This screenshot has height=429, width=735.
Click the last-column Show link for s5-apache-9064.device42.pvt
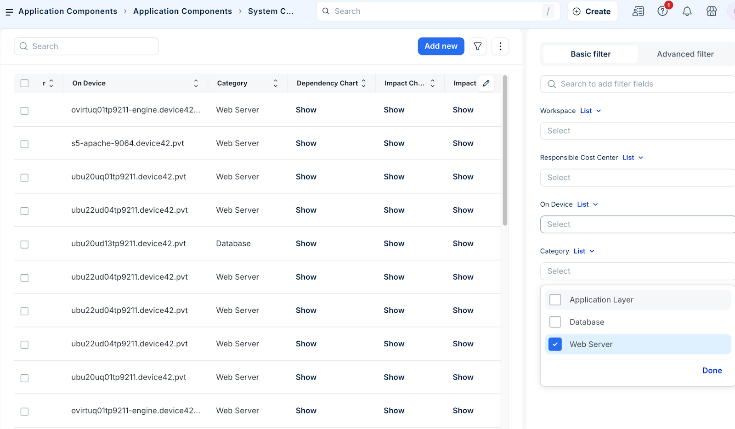click(463, 143)
